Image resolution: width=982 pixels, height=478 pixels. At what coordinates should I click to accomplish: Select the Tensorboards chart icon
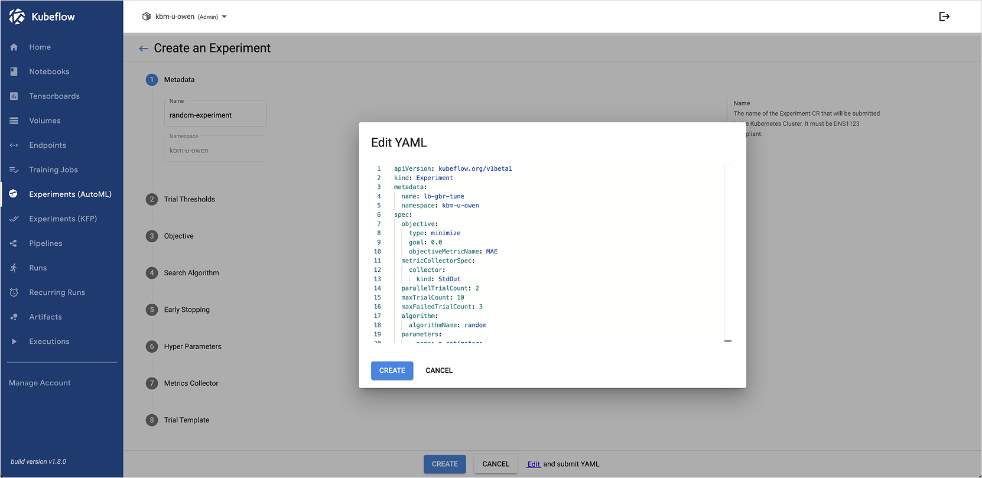coord(14,96)
